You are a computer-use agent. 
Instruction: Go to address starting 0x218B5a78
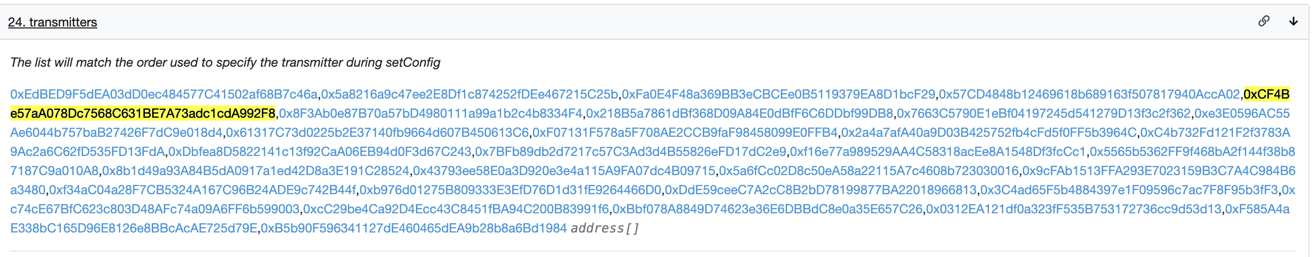click(x=739, y=114)
